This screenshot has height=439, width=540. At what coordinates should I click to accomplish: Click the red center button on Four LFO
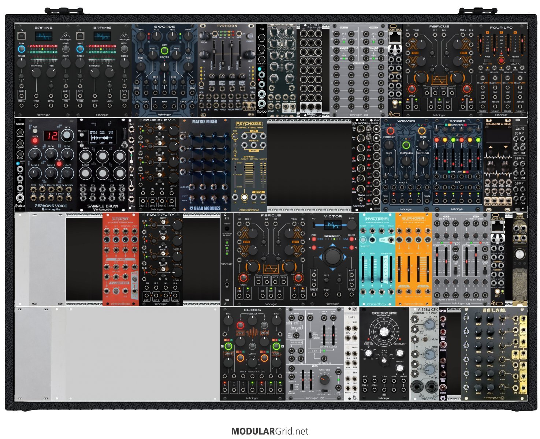(502, 60)
